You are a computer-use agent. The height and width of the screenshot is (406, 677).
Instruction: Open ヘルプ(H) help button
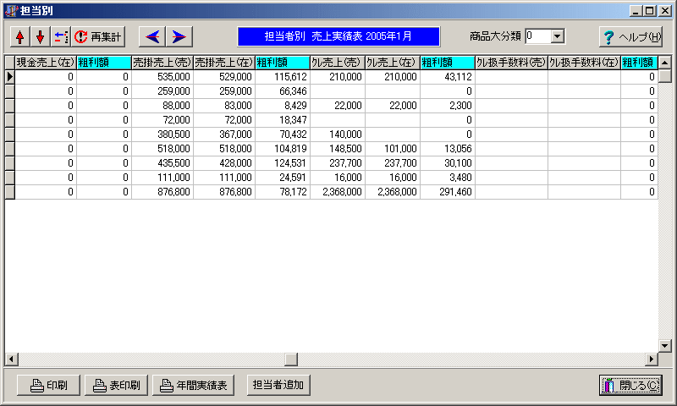pos(631,36)
